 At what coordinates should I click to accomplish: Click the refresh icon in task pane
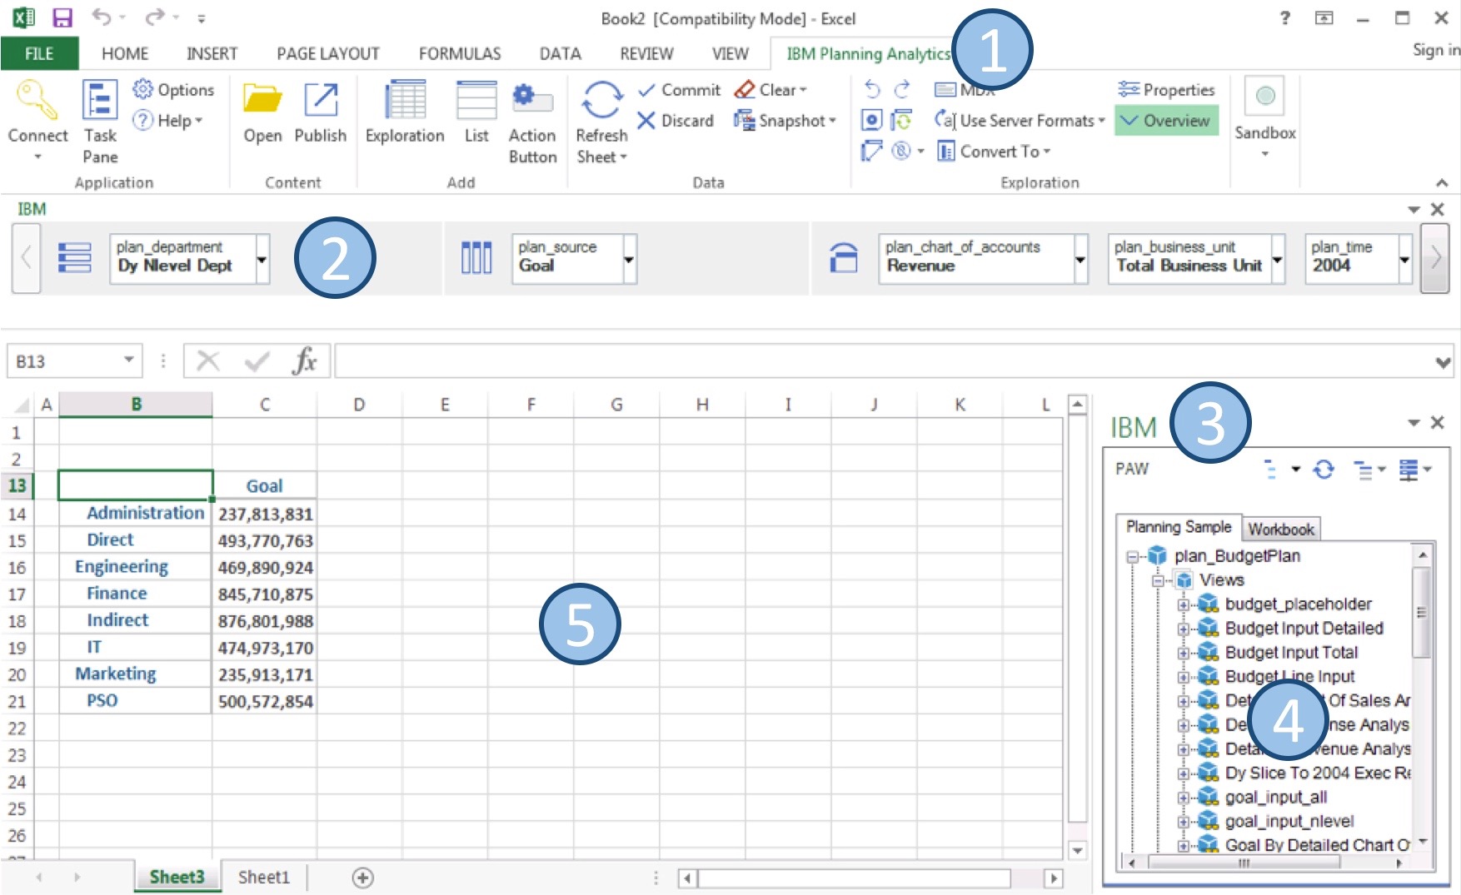1324,470
